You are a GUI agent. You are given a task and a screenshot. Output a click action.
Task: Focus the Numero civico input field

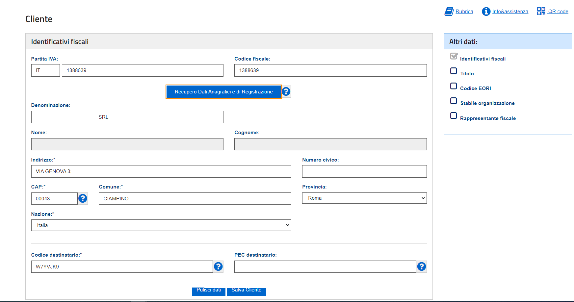(364, 171)
